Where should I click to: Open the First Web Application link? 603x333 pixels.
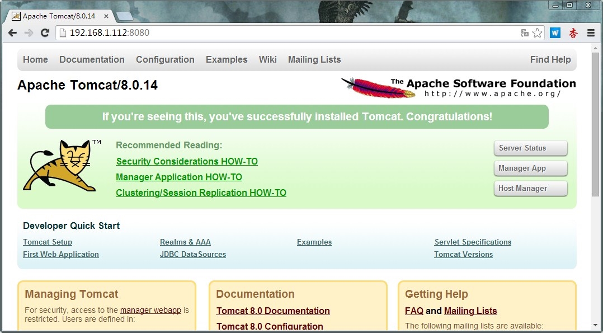pos(61,255)
